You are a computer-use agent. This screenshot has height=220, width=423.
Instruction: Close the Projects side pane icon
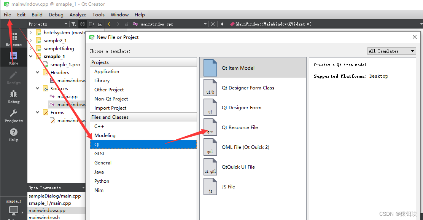click(x=100, y=24)
